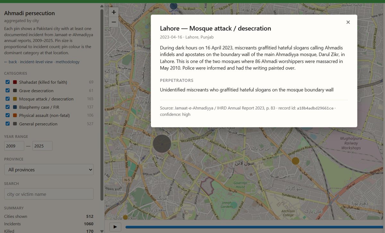Viewport: 385px width, 233px height.
Task: Go back via the back link
Action: click(x=11, y=62)
